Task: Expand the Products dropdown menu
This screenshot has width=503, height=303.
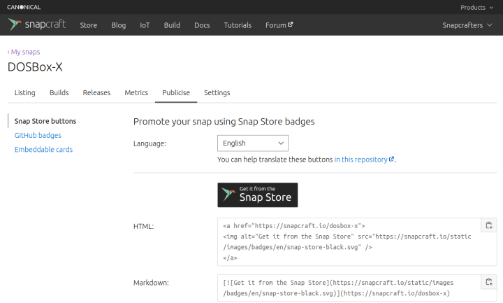Action: (476, 8)
